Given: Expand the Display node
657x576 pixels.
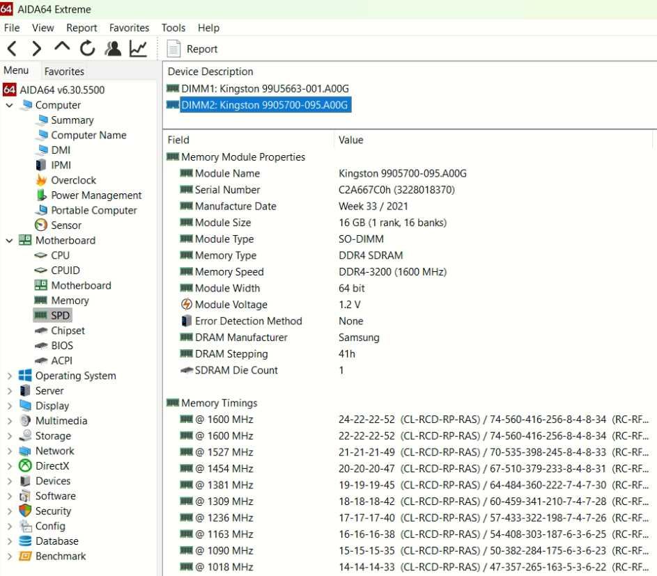Looking at the screenshot, I should tap(10, 406).
